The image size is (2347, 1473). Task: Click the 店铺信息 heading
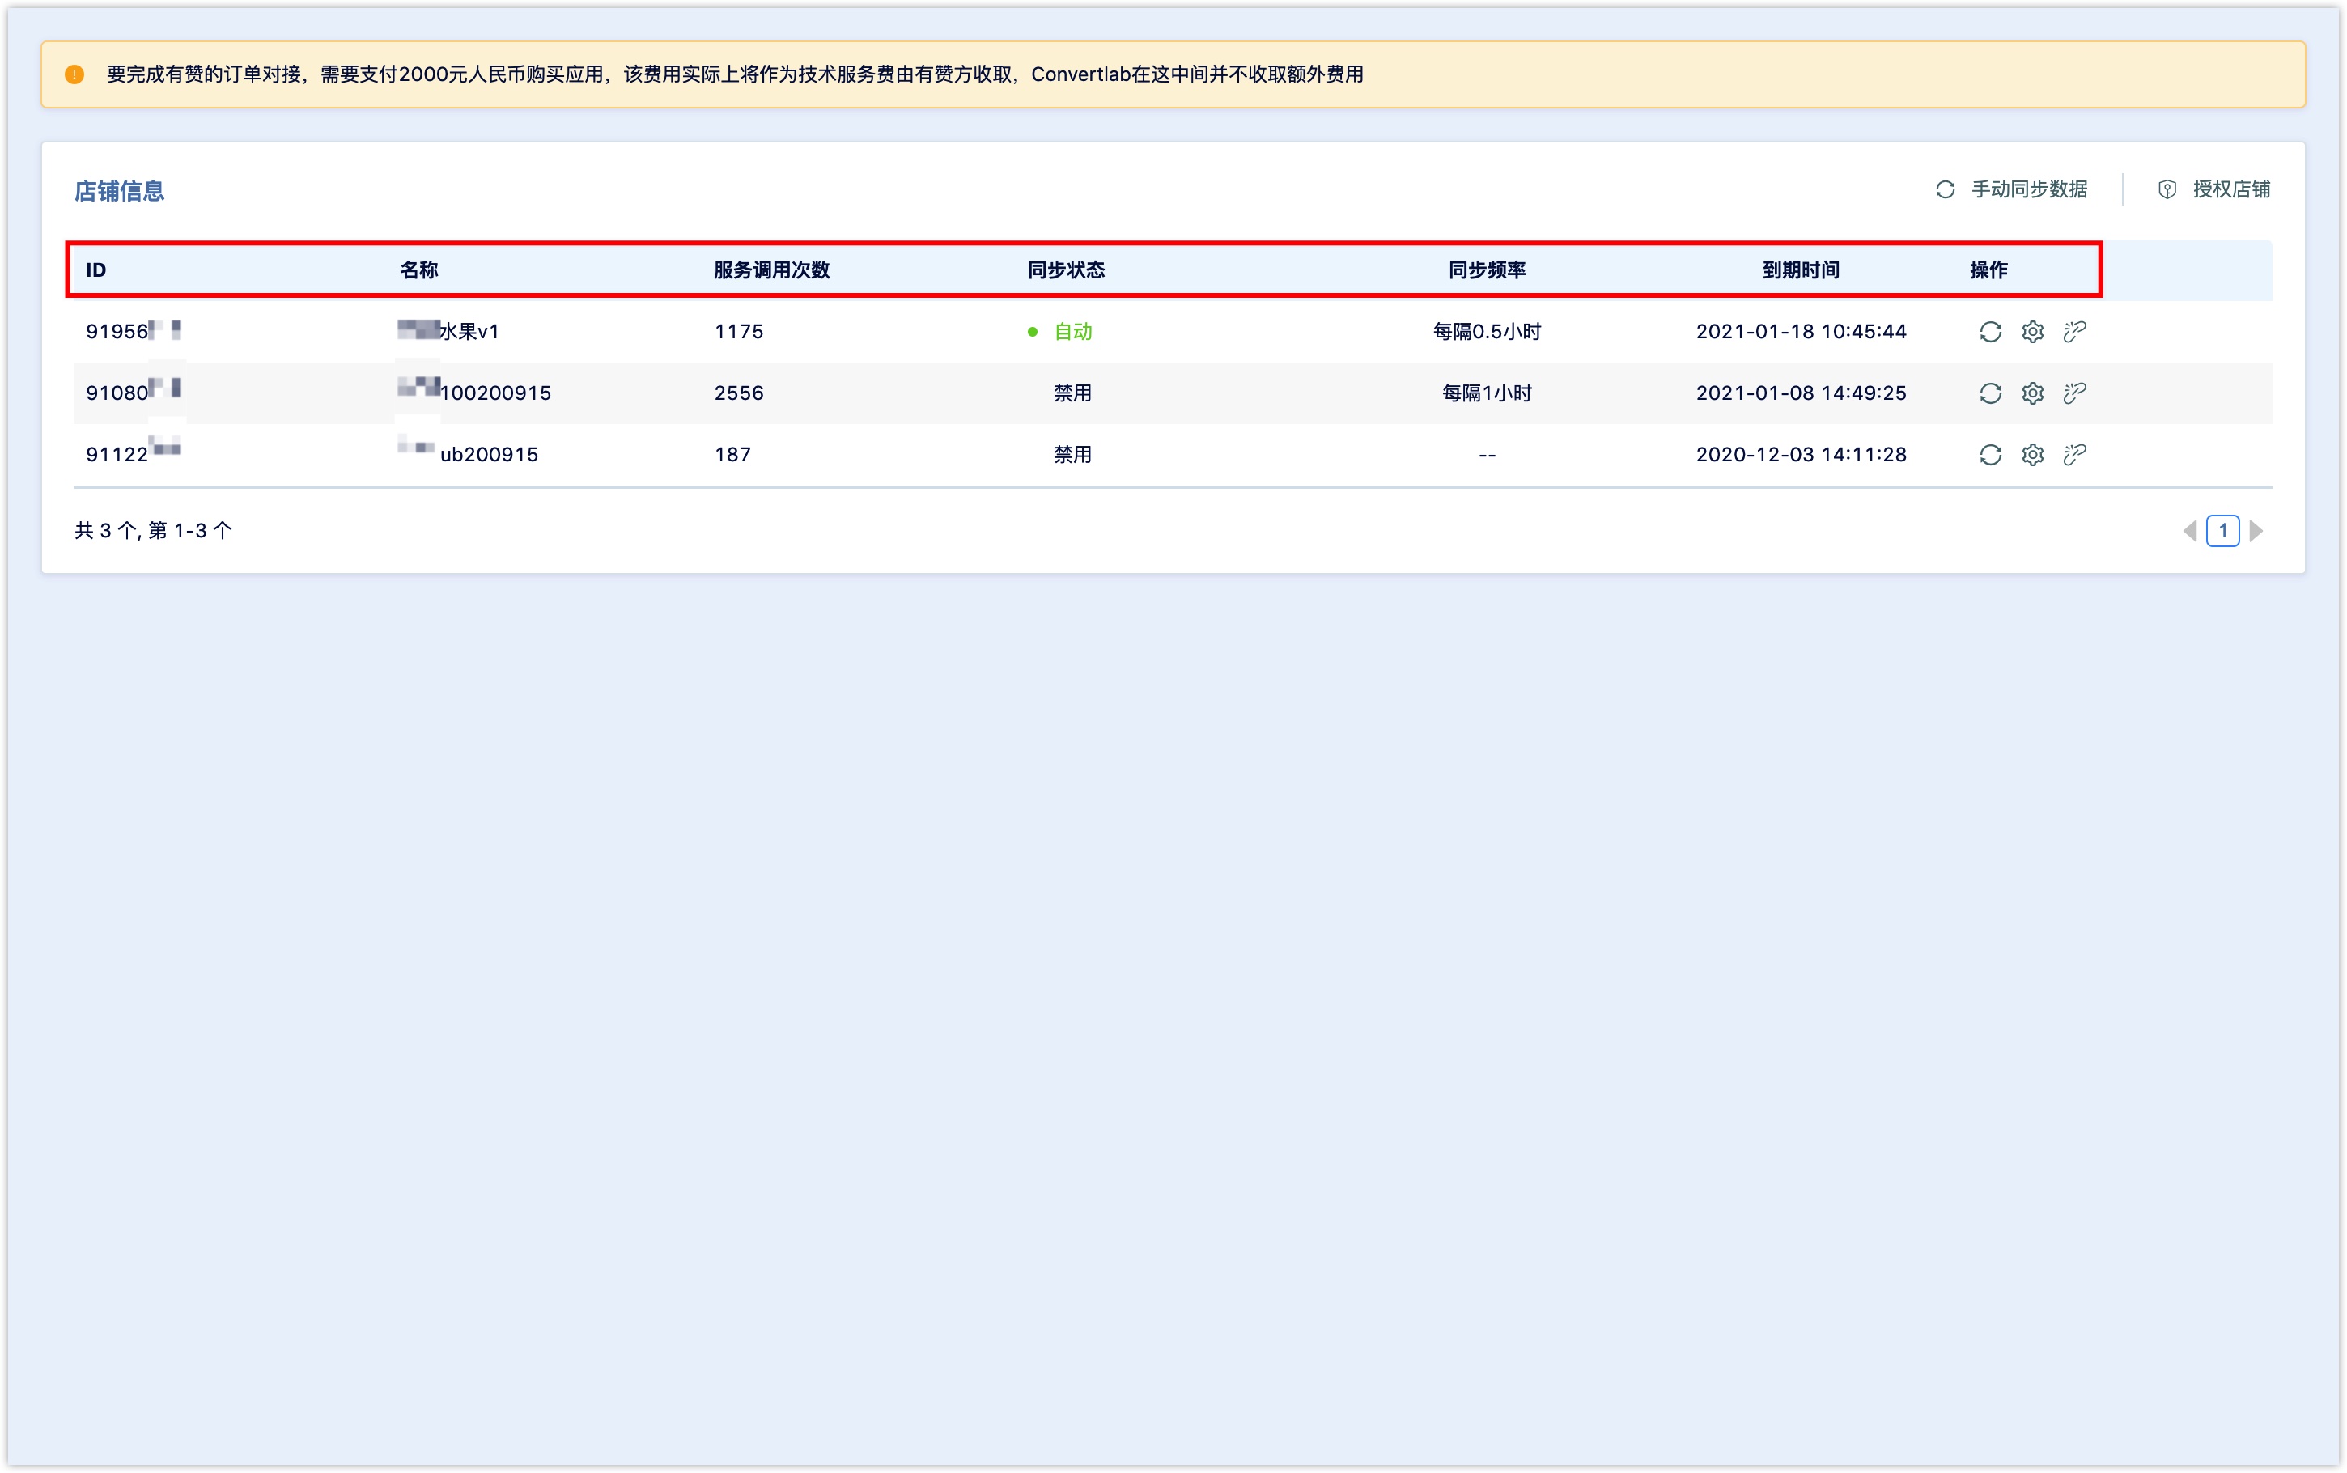pyautogui.click(x=119, y=191)
